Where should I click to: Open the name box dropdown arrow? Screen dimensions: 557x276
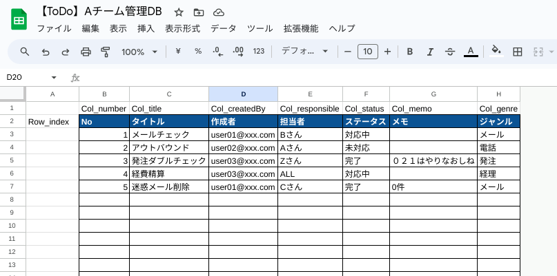point(54,77)
